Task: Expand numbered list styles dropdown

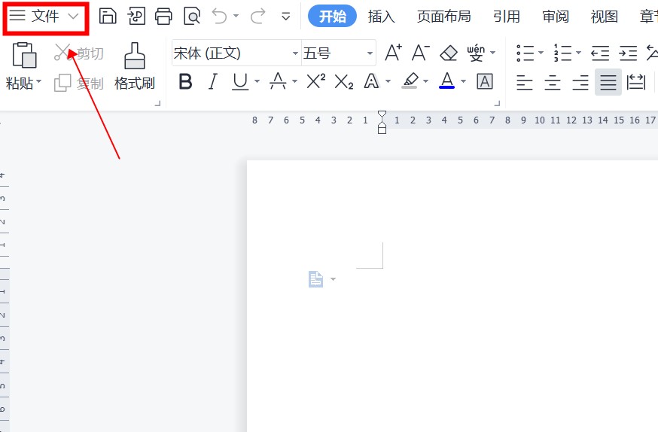Action: tap(578, 53)
